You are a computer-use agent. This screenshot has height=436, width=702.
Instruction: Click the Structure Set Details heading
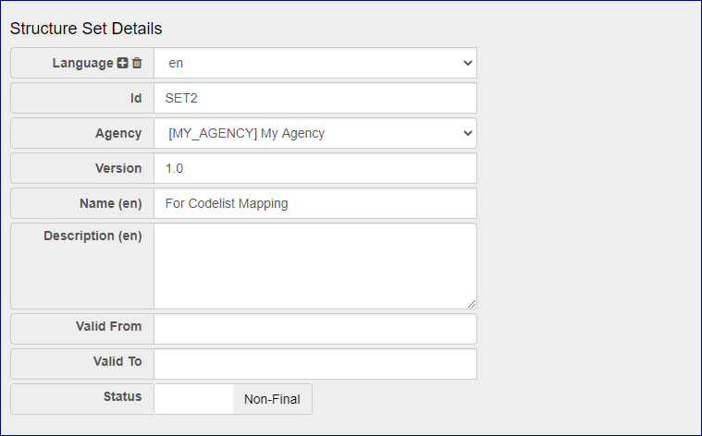tap(86, 29)
